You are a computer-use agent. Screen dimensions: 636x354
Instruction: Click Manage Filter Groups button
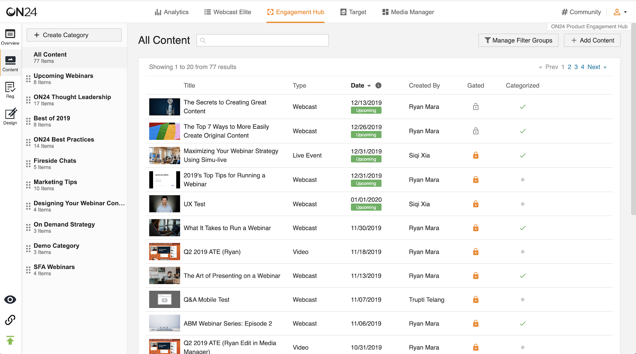point(518,40)
